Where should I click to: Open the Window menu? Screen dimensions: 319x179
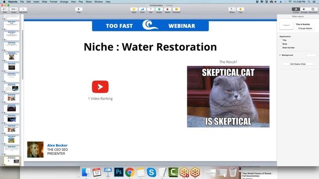pyautogui.click(x=99, y=1)
